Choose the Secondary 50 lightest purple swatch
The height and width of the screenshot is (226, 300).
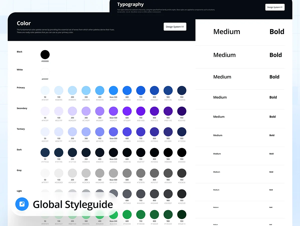tap(45, 111)
